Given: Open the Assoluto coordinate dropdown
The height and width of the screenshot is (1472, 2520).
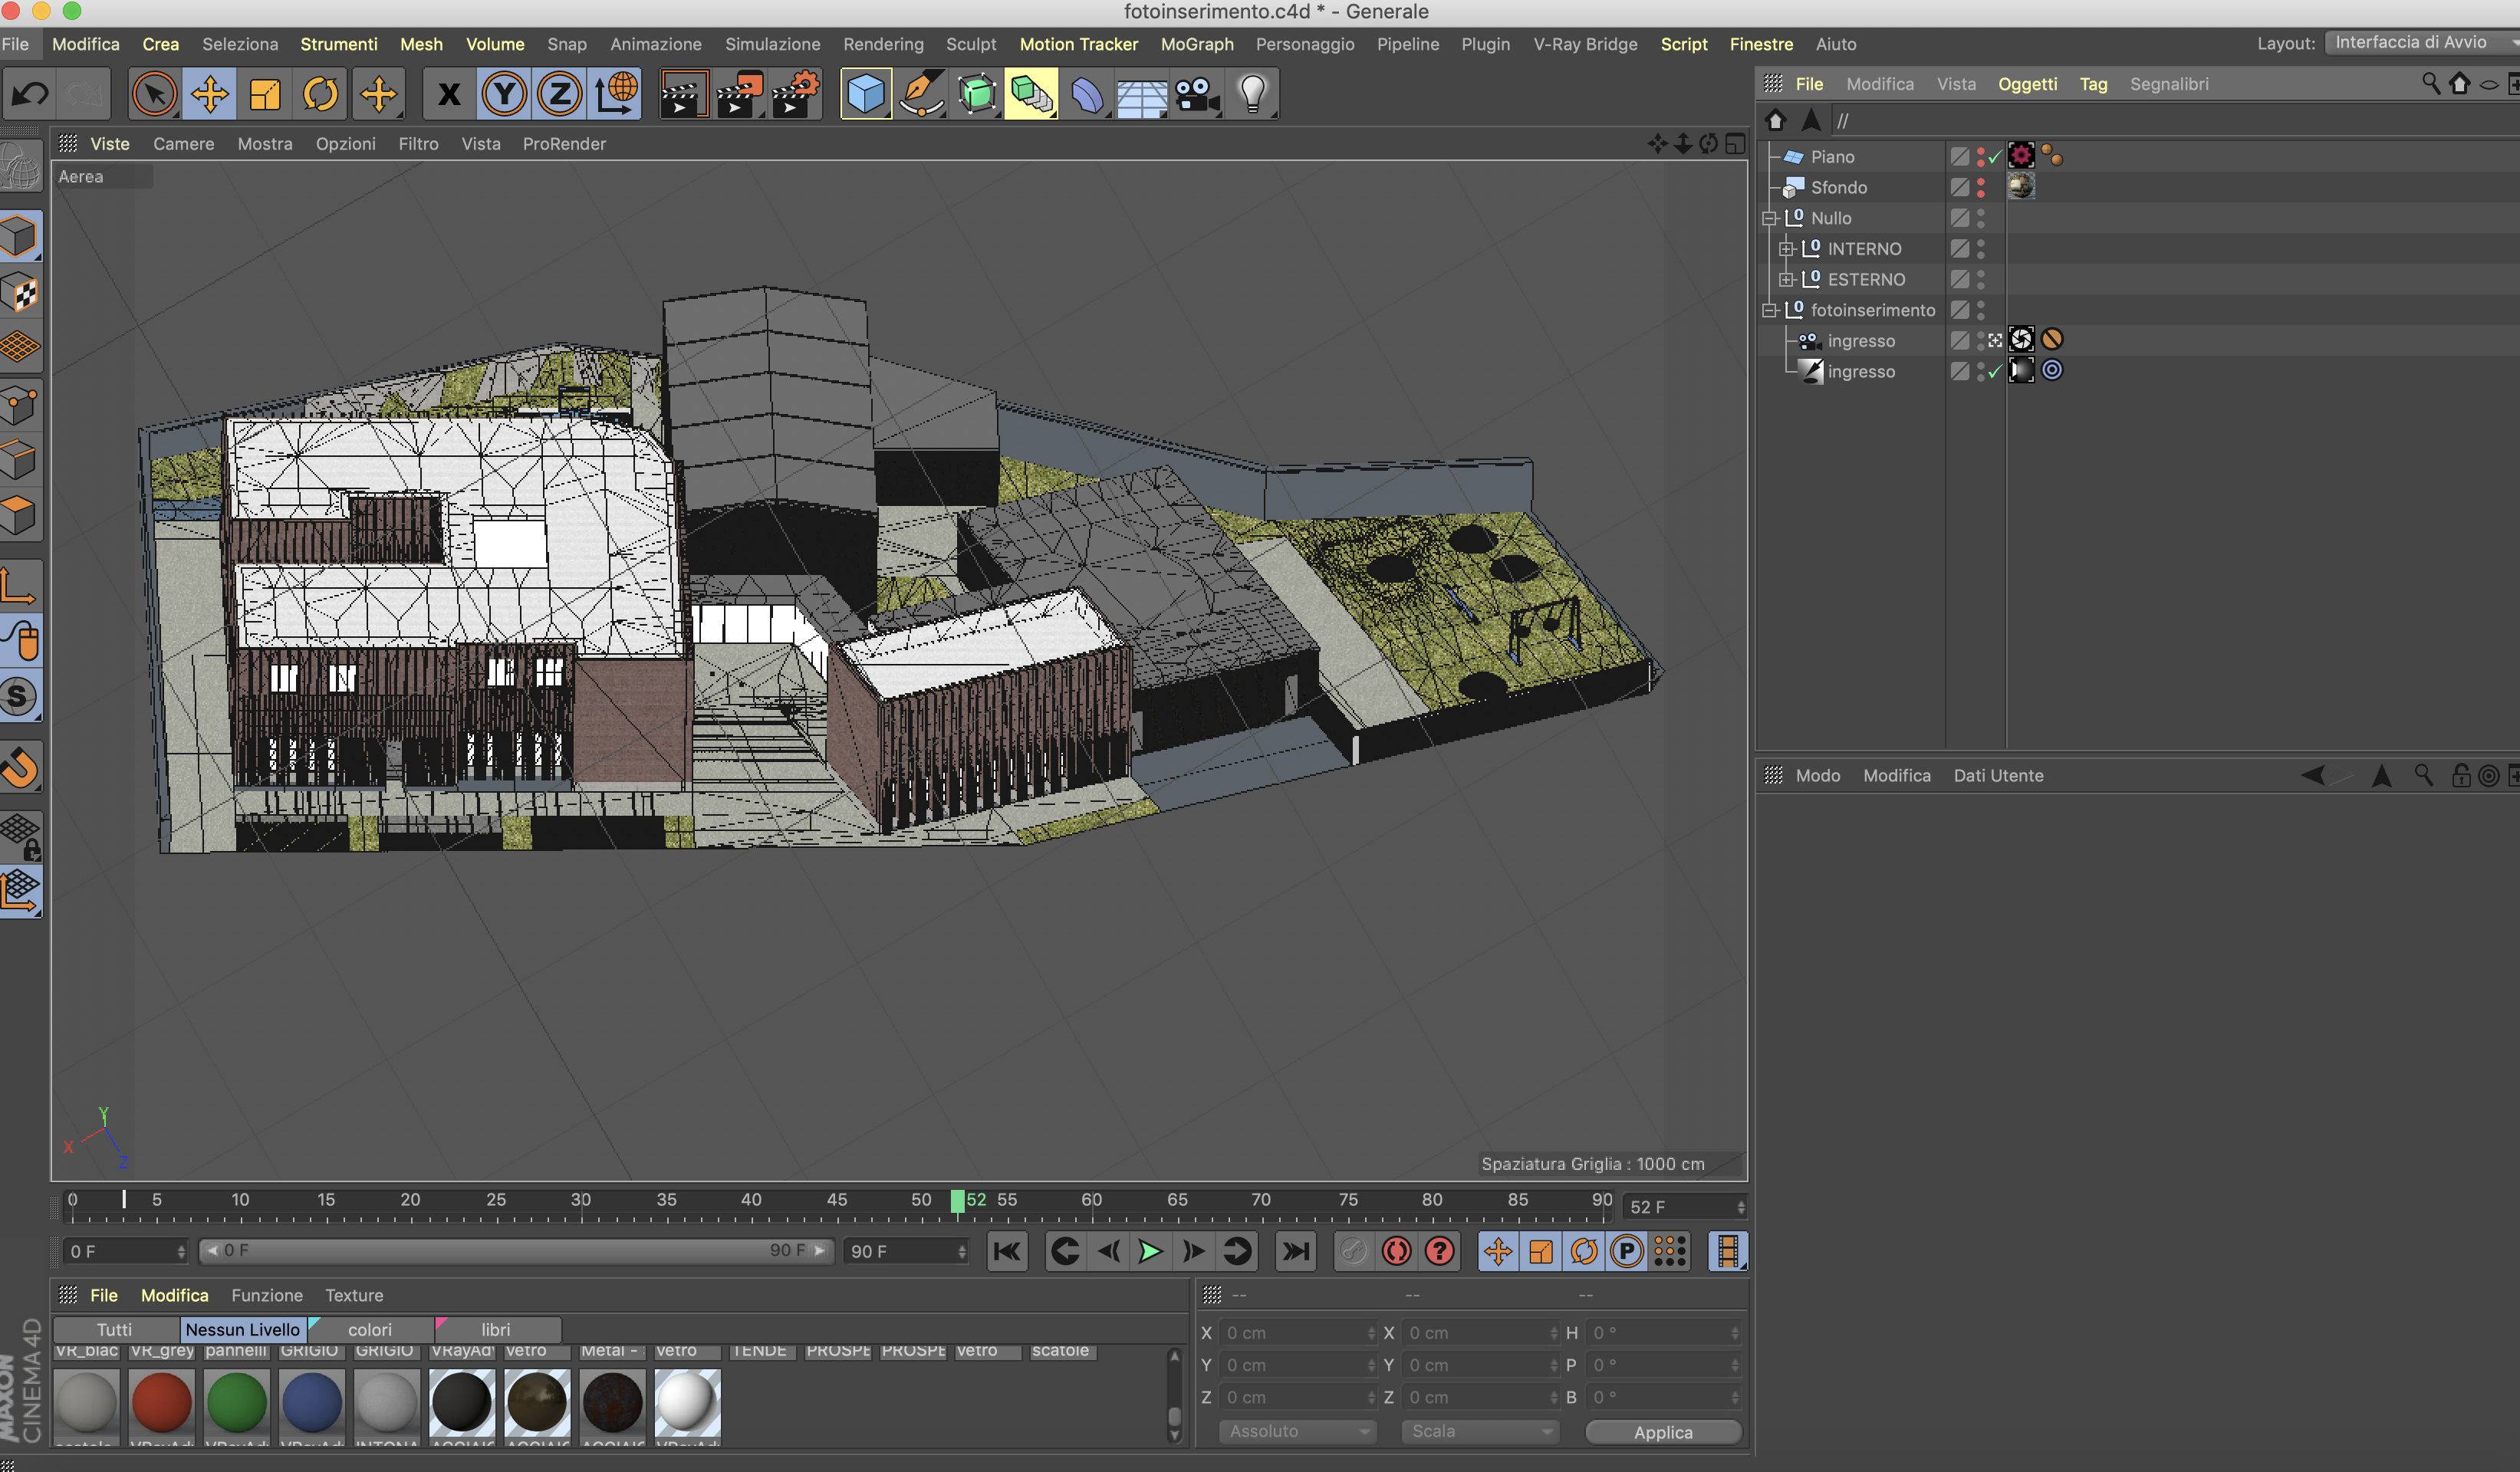Looking at the screenshot, I should (x=1297, y=1431).
